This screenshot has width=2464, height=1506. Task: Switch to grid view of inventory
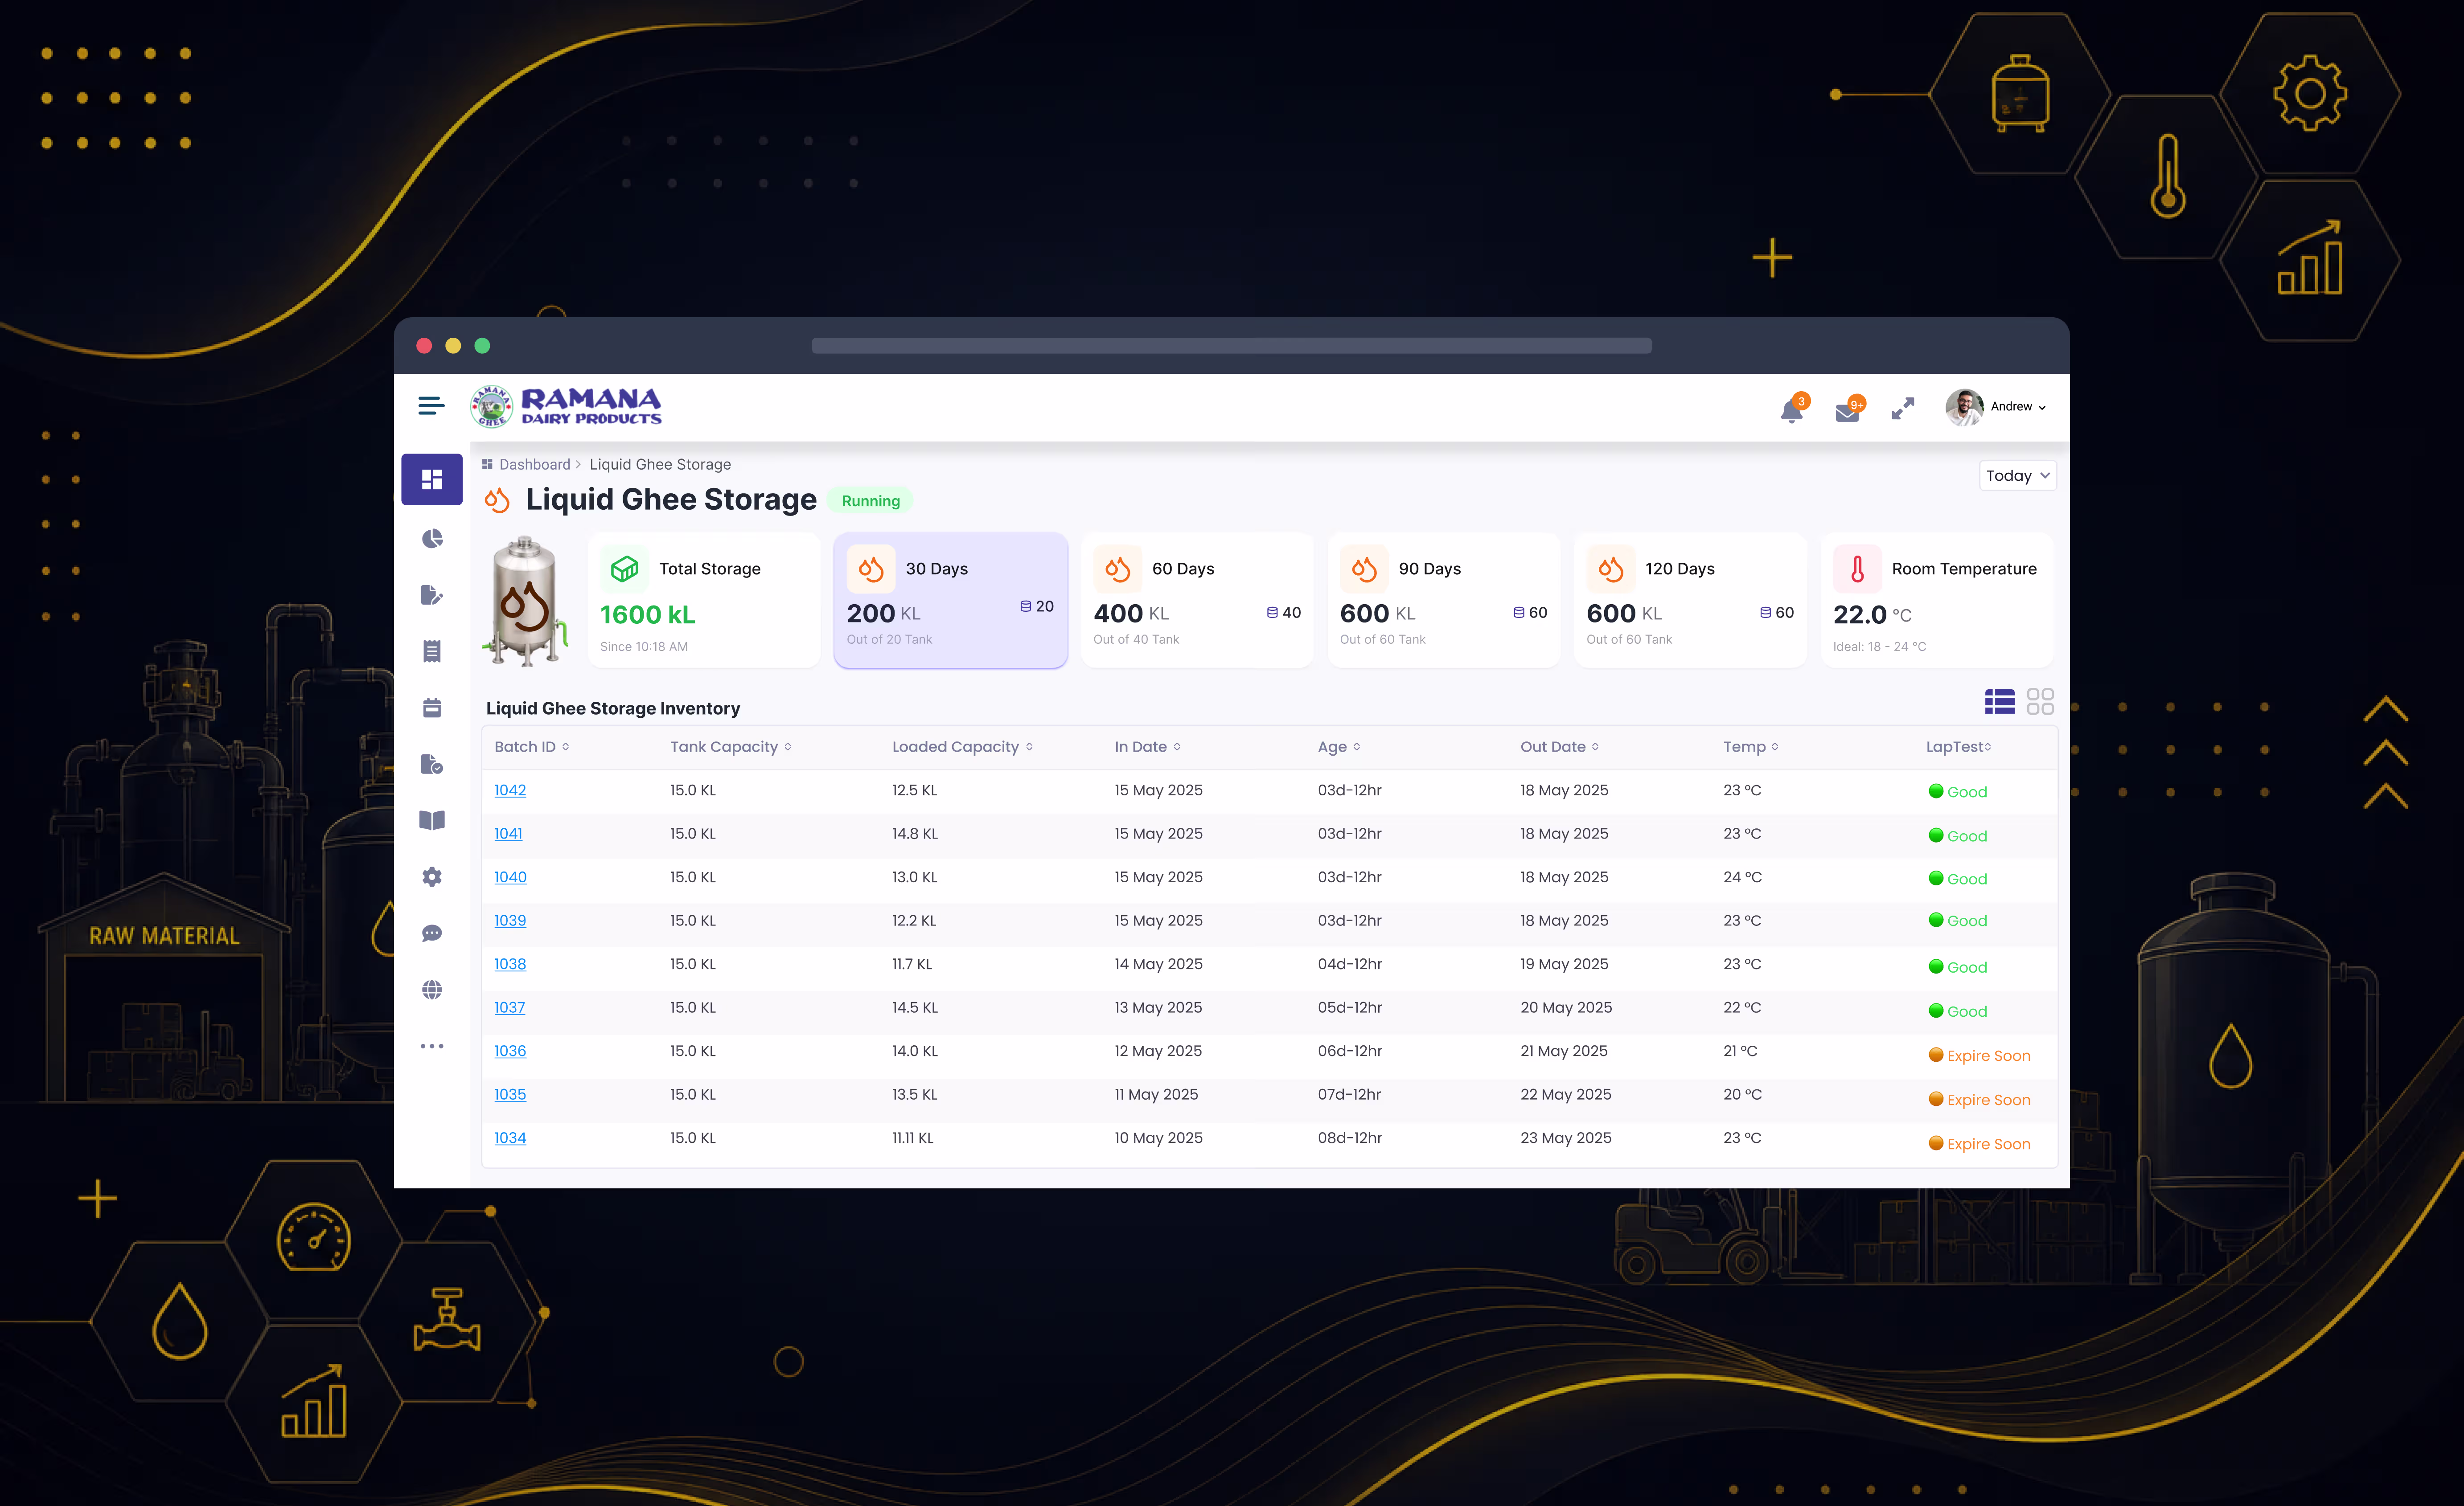[2040, 701]
